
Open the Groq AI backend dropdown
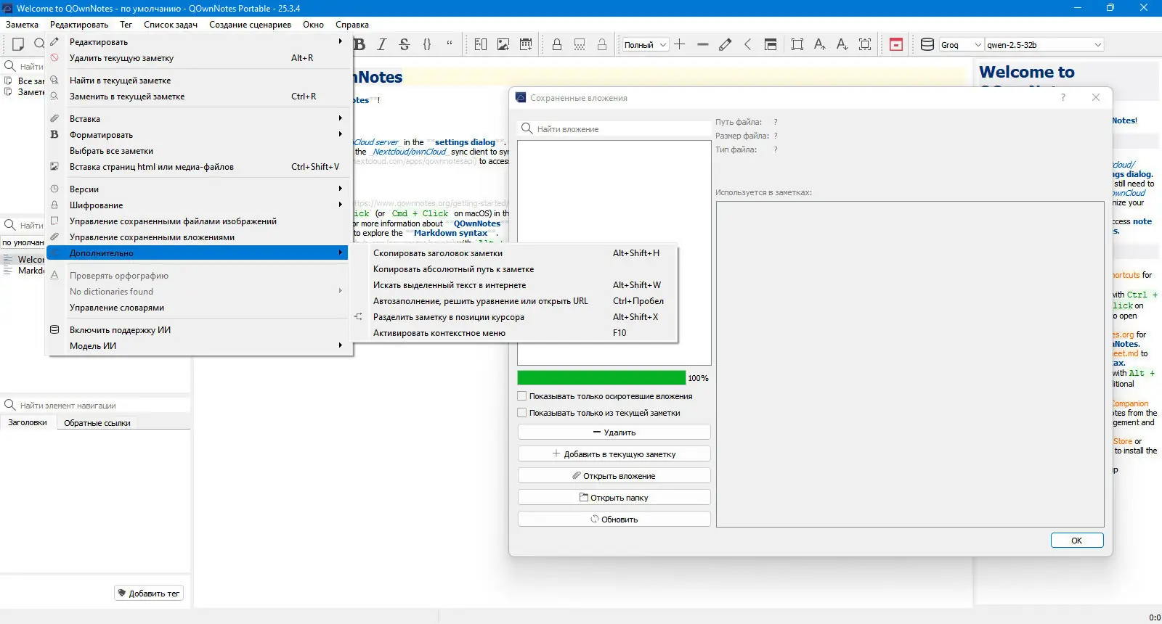click(961, 45)
